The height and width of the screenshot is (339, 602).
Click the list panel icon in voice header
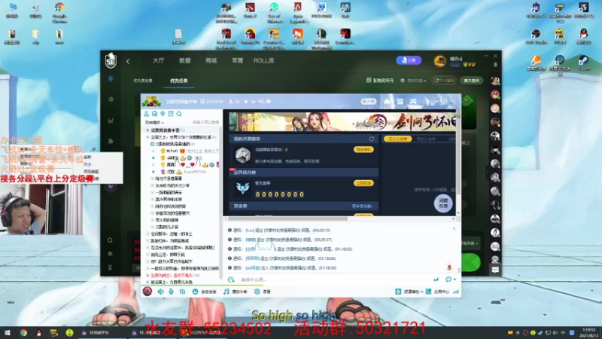(400, 102)
